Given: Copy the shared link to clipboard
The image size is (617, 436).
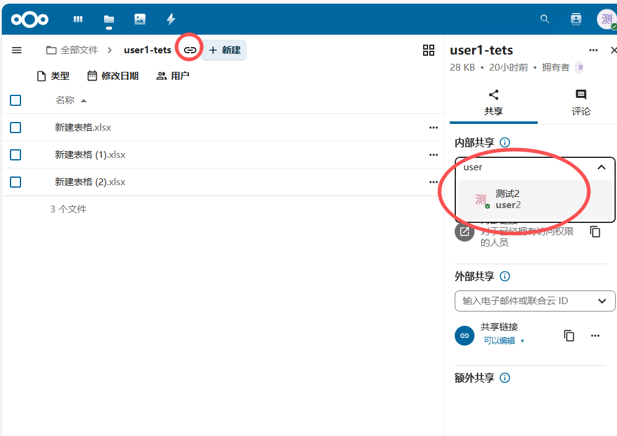Looking at the screenshot, I should (569, 335).
